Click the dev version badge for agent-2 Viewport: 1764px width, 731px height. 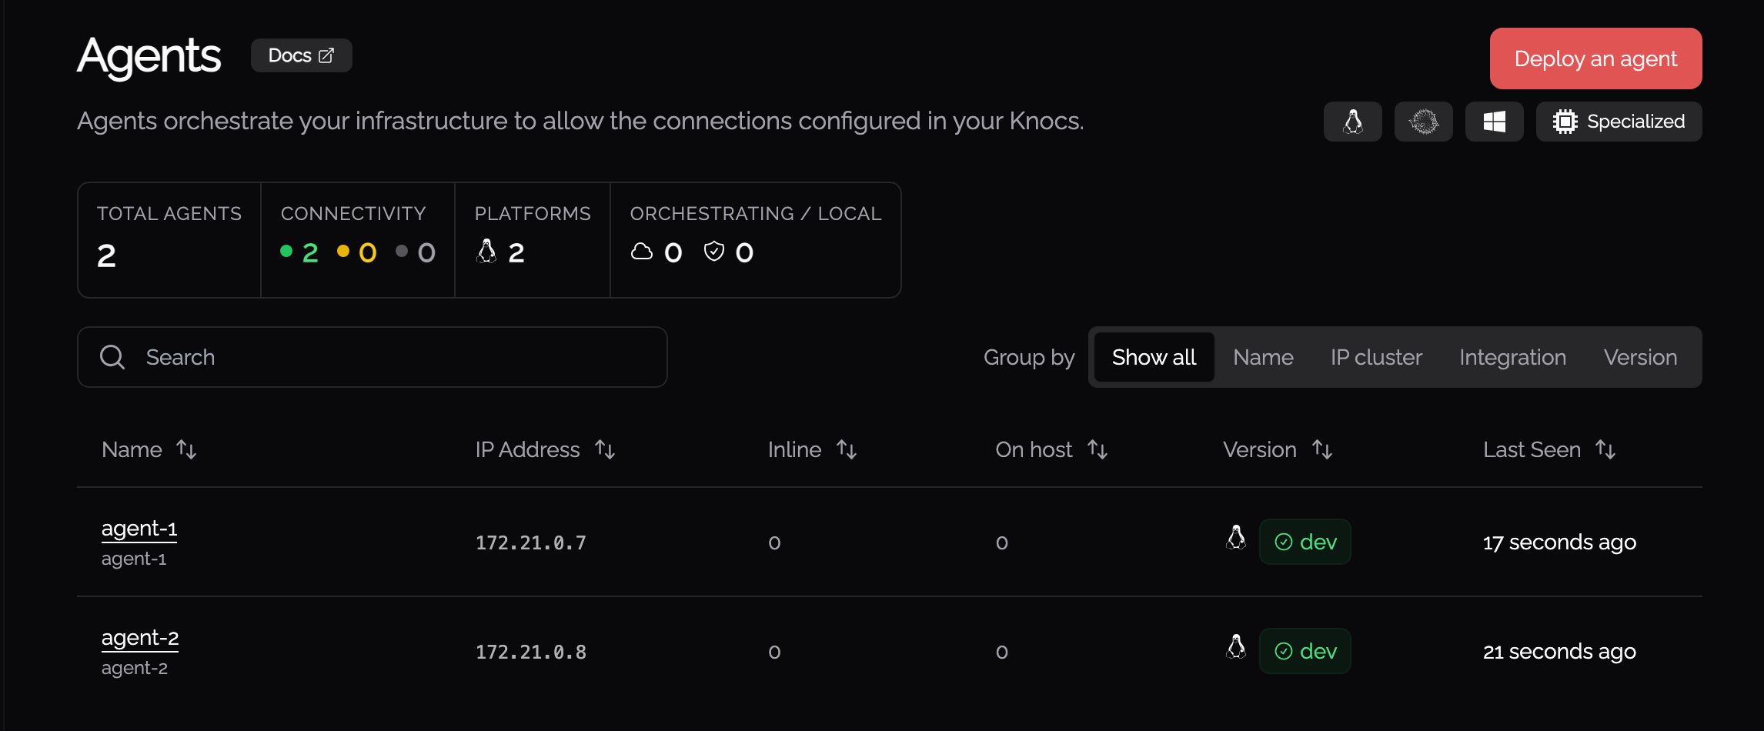pyautogui.click(x=1305, y=651)
